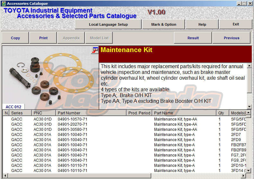Screen dimensions: 254x179
Task: Click the parts table scroll up arrow
Action: [x=248, y=112]
